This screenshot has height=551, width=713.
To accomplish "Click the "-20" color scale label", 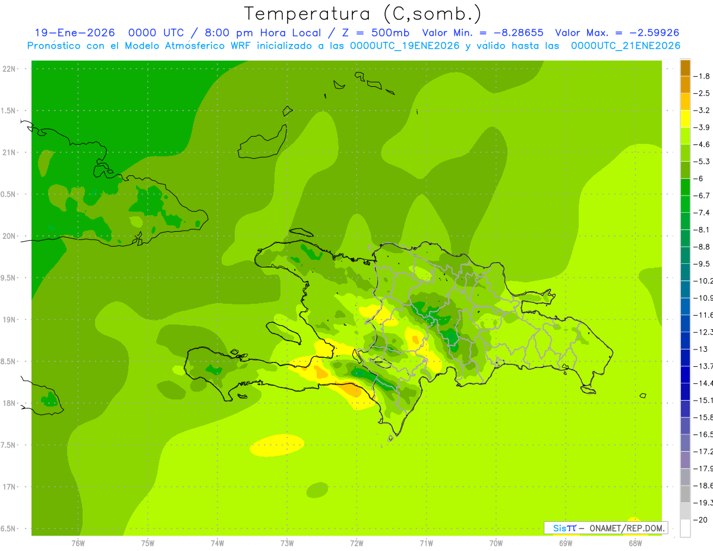I will coord(701,519).
